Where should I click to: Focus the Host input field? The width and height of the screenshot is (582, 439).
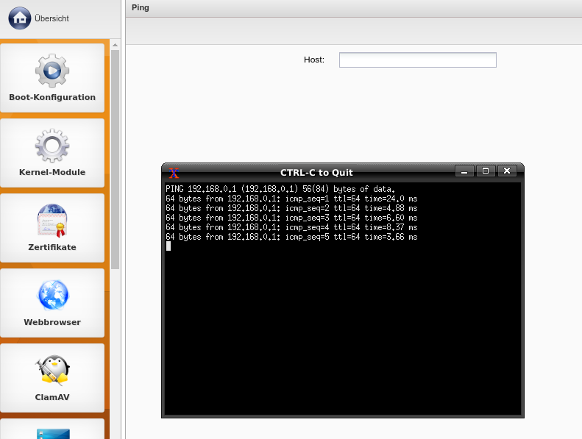click(417, 60)
